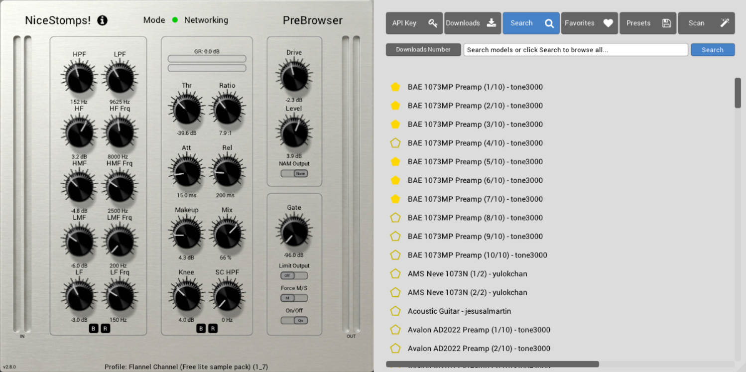
Task: Click the compressor section R button
Action: 213,328
